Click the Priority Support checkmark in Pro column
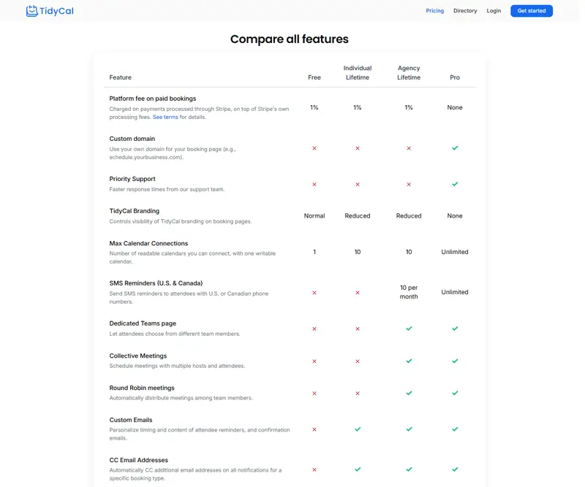 (x=455, y=184)
